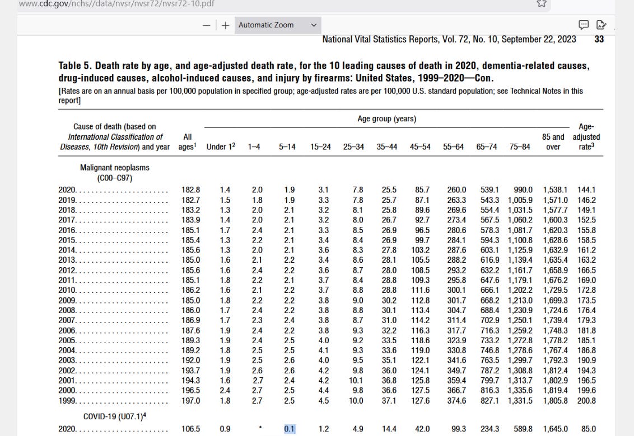The width and height of the screenshot is (634, 436).
Task: Click the 'Cause of death' column heading
Action: pyautogui.click(x=115, y=137)
